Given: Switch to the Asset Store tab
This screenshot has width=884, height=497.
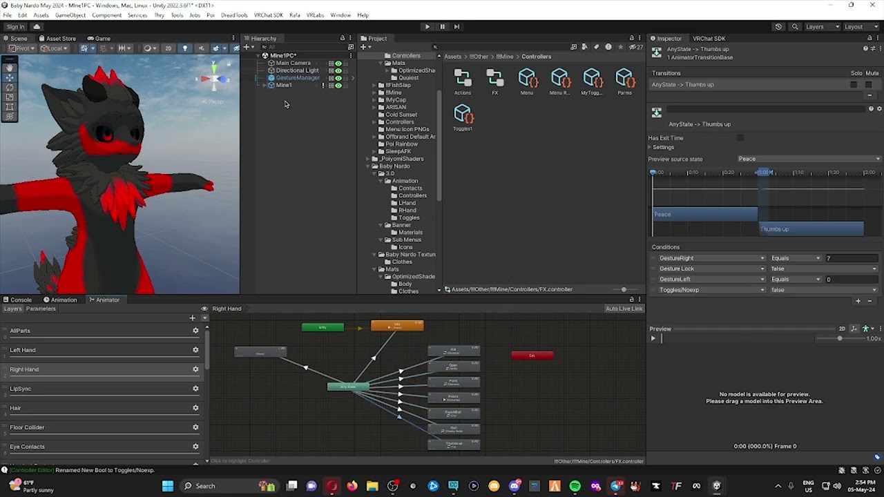Looking at the screenshot, I should click(x=57, y=39).
